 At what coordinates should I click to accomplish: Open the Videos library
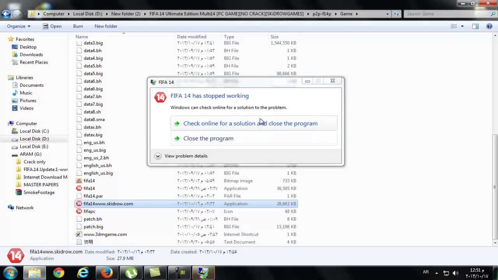pos(26,108)
